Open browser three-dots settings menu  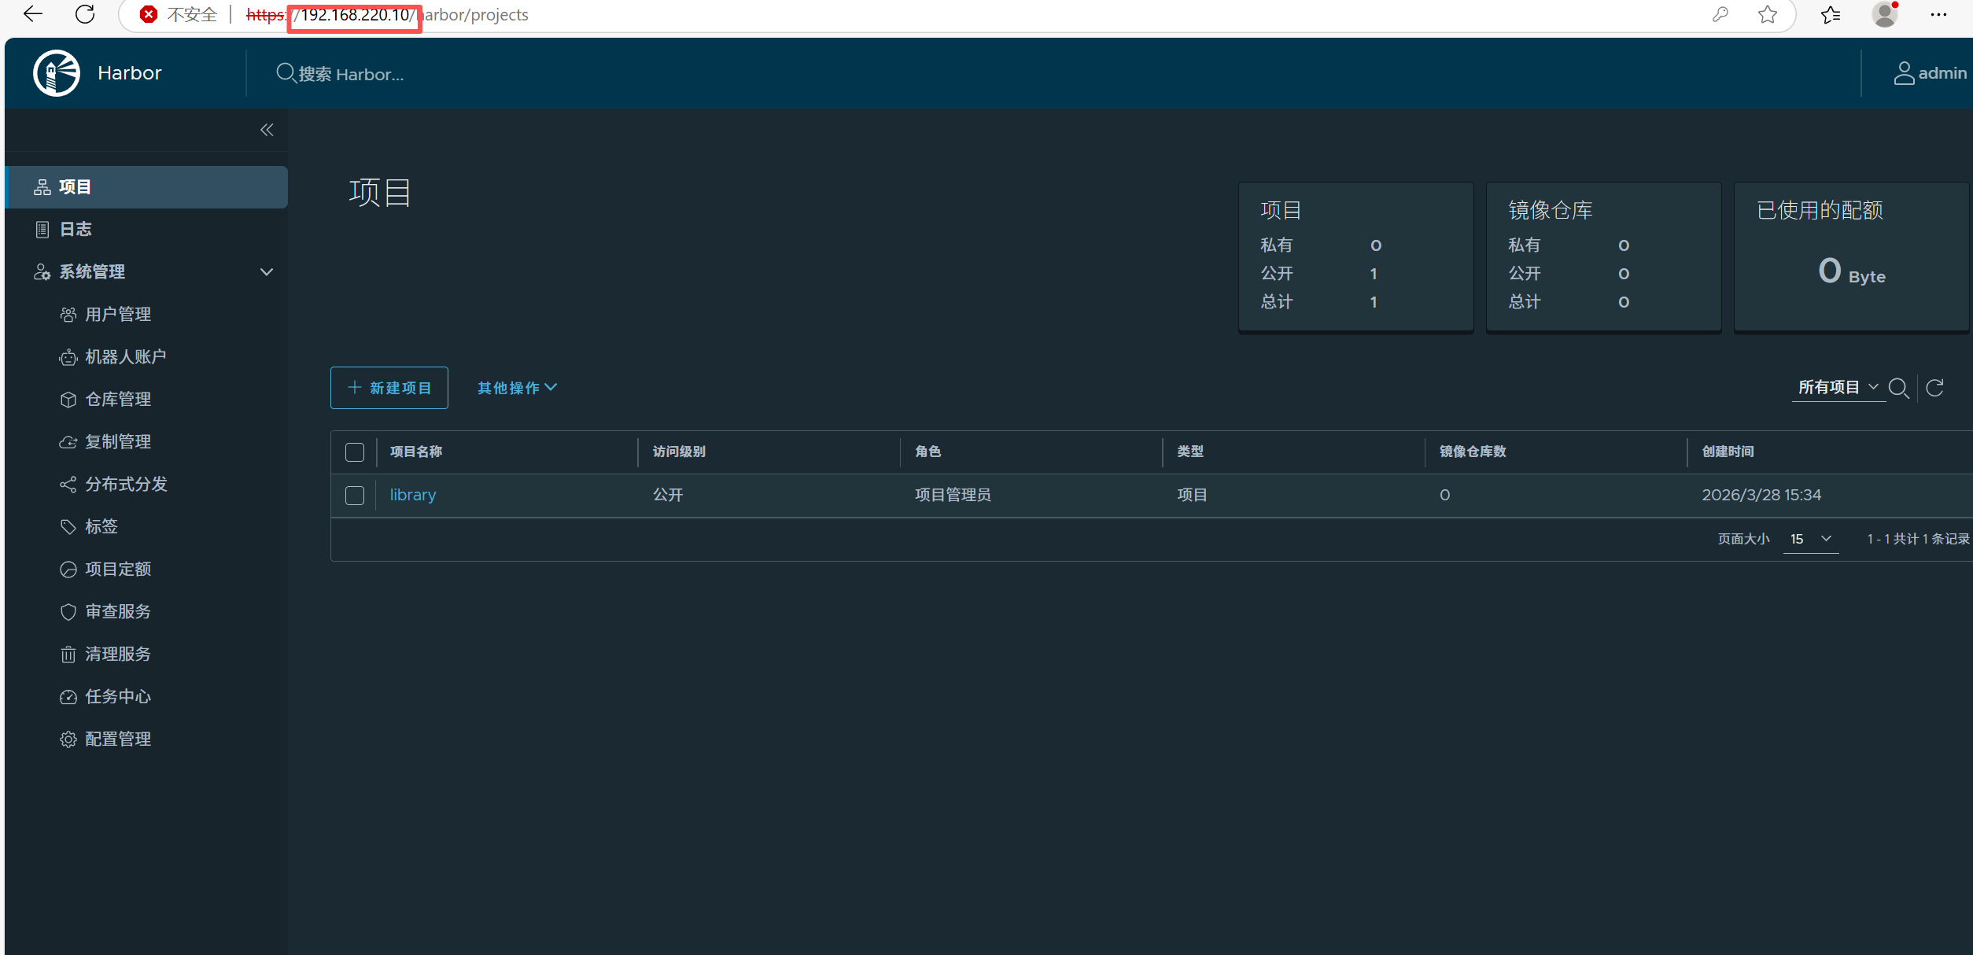[x=1938, y=14]
